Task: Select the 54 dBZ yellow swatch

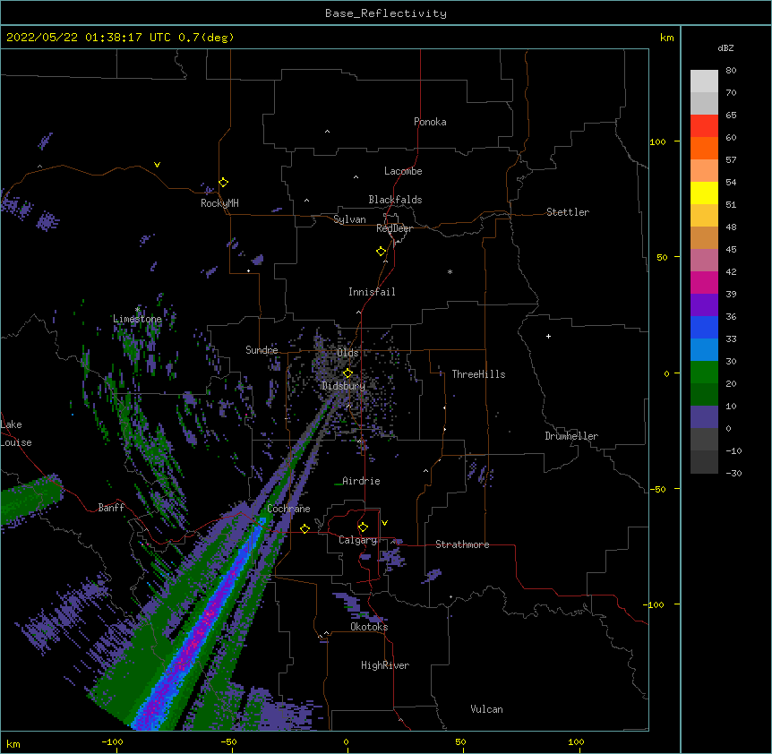Action: [704, 193]
